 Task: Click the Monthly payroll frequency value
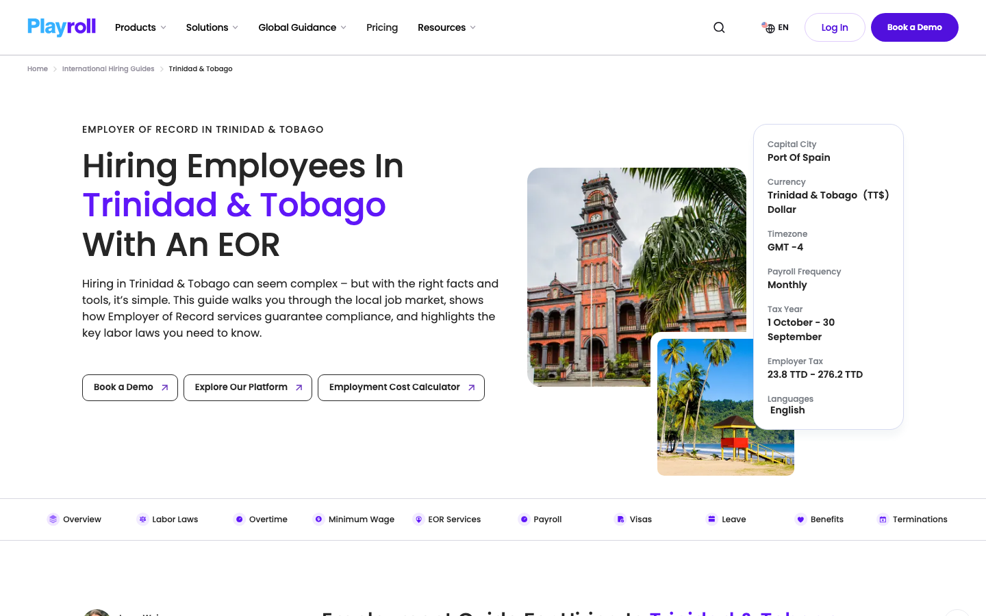787,285
